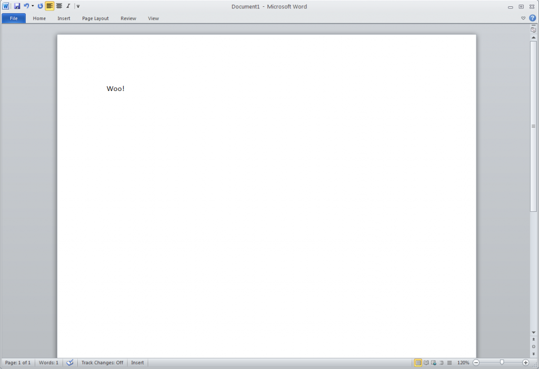539x369 pixels.
Task: Zoom in with the plus button
Action: 526,363
